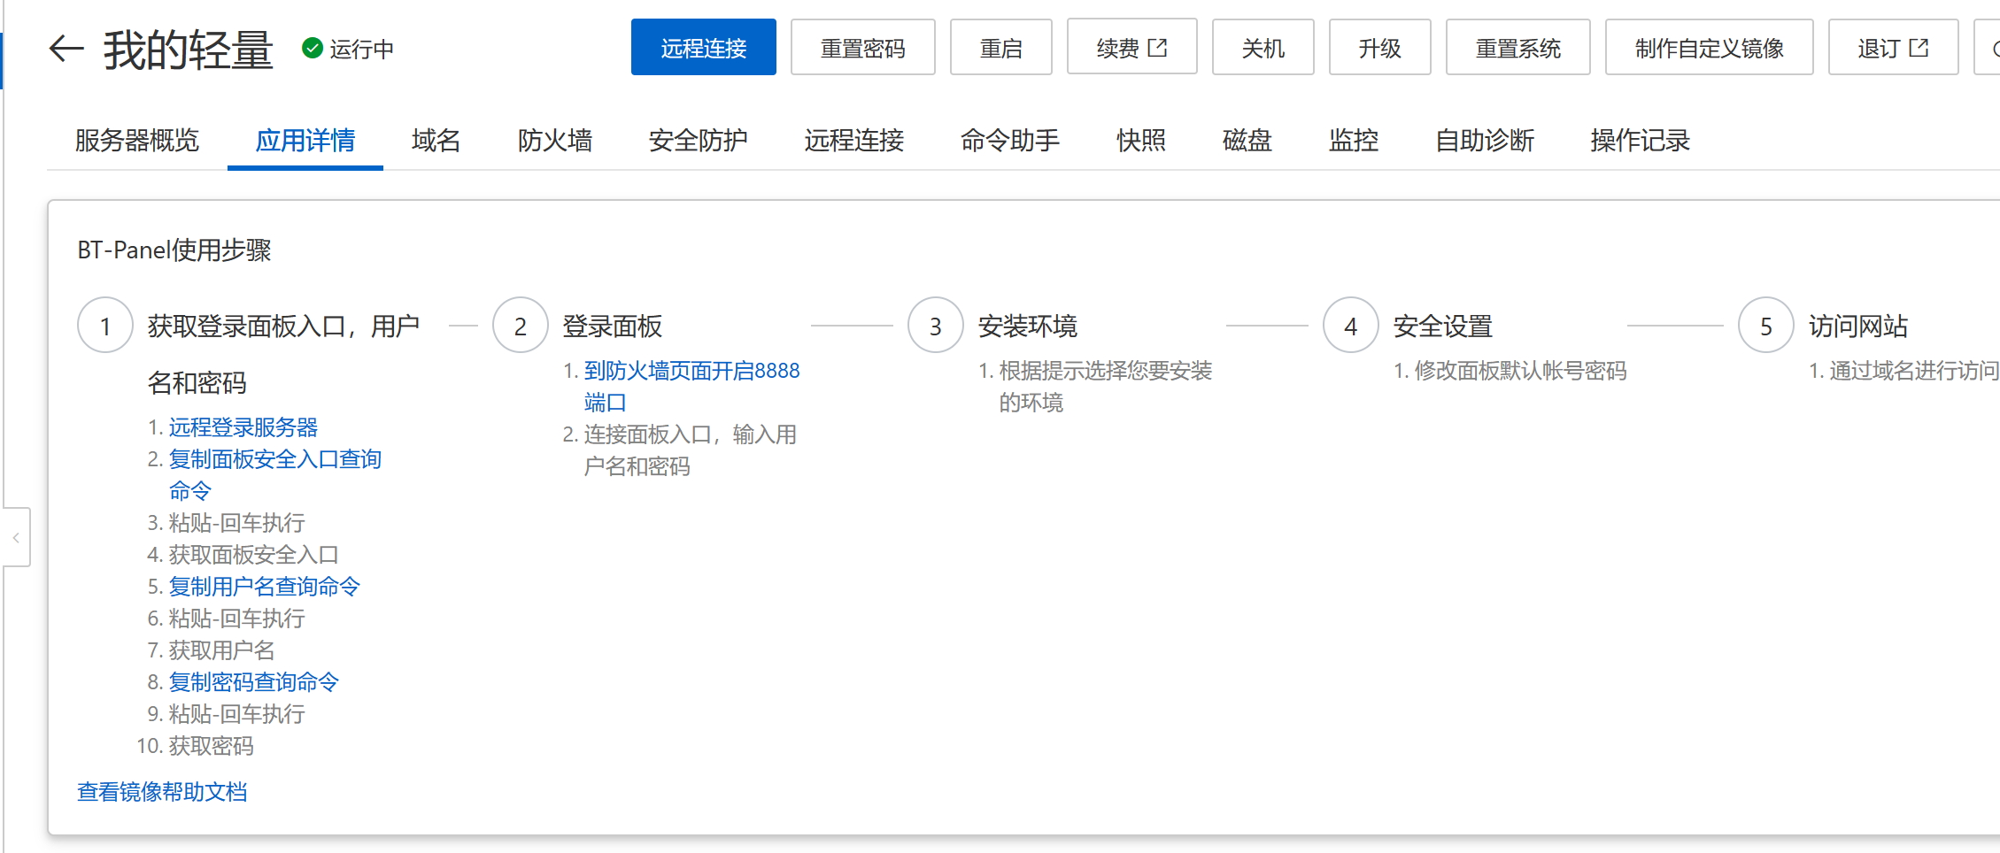Click the 关机 shutdown button

click(1262, 48)
